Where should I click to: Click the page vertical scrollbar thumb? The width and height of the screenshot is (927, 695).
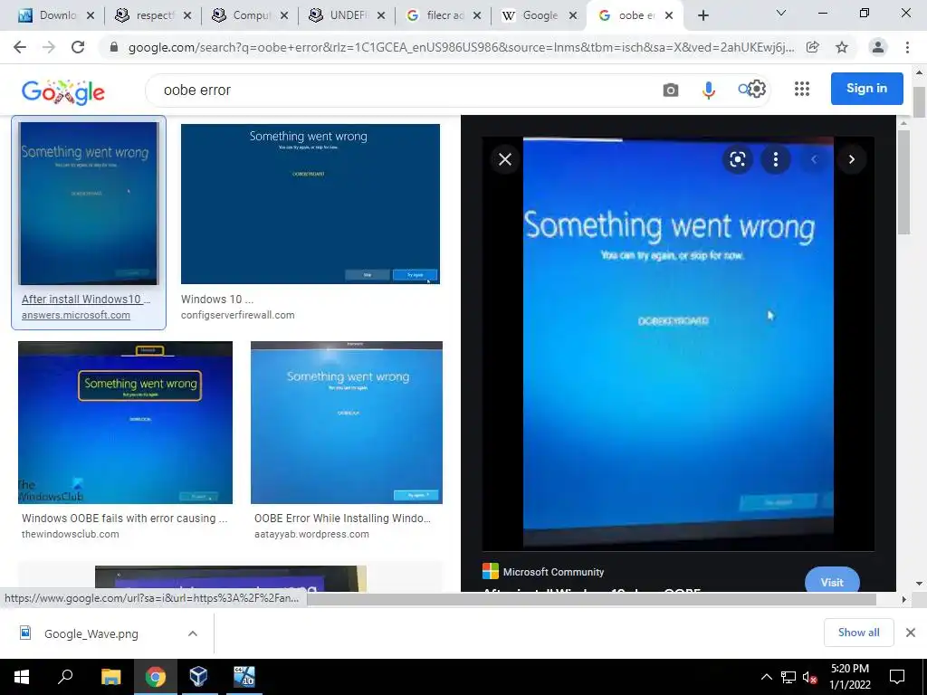pos(919,101)
